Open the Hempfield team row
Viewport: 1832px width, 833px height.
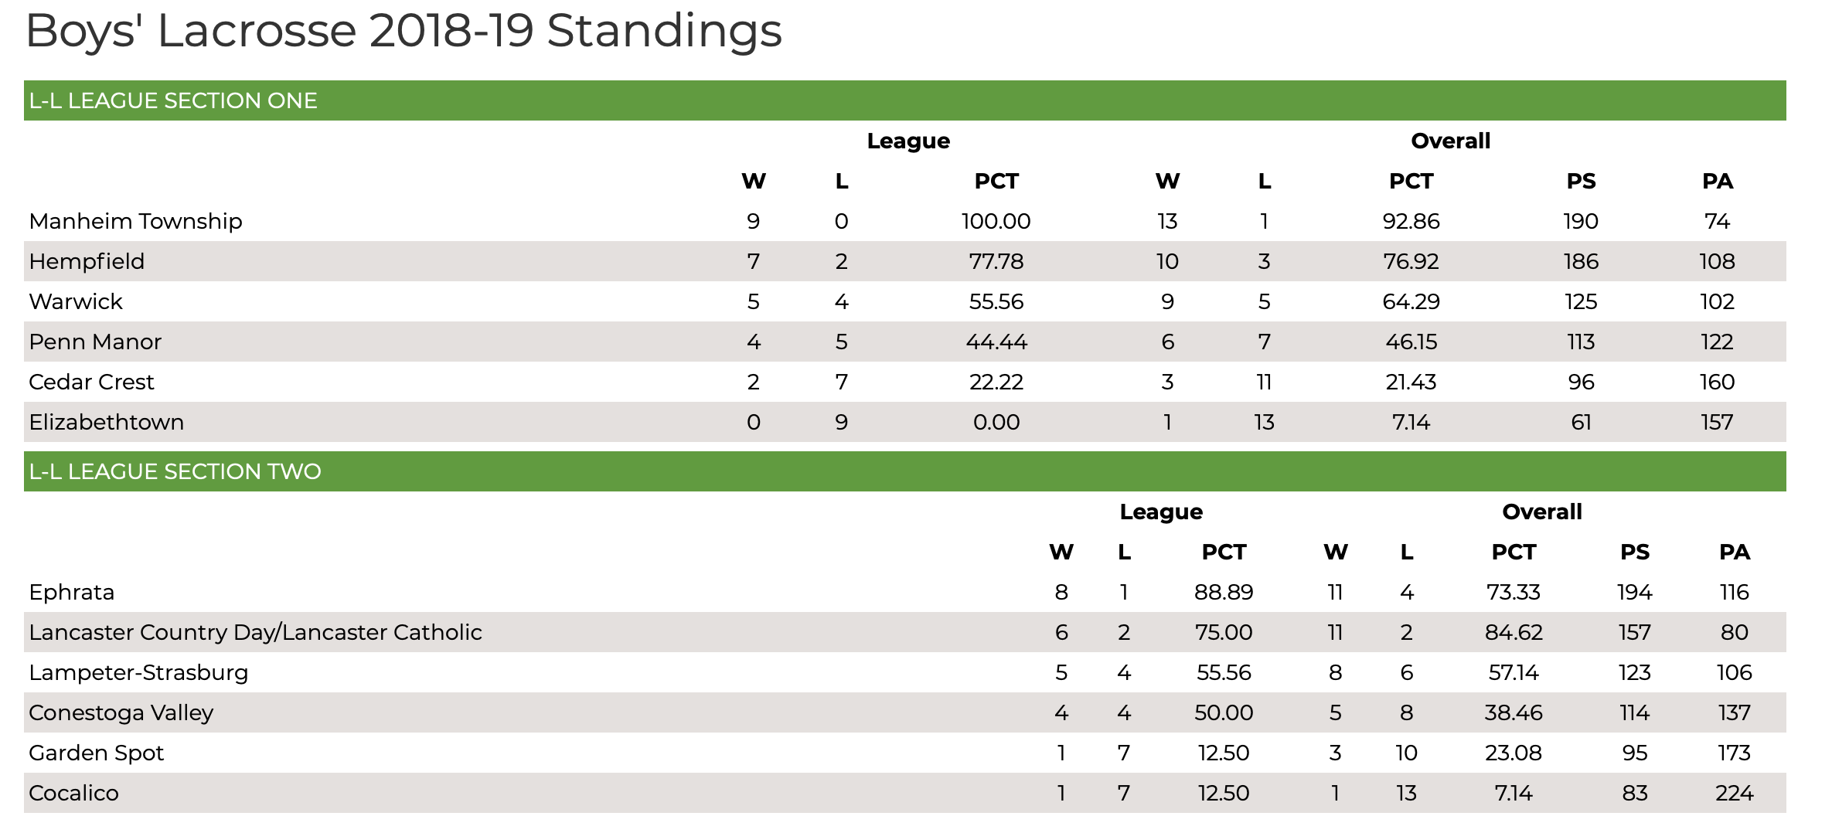point(904,261)
